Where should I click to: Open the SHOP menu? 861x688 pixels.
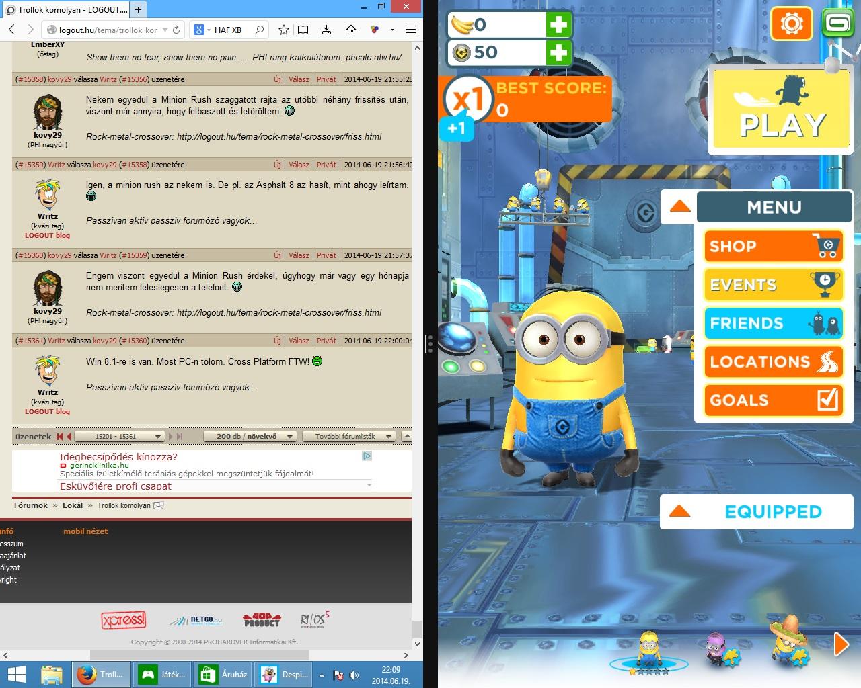774,246
